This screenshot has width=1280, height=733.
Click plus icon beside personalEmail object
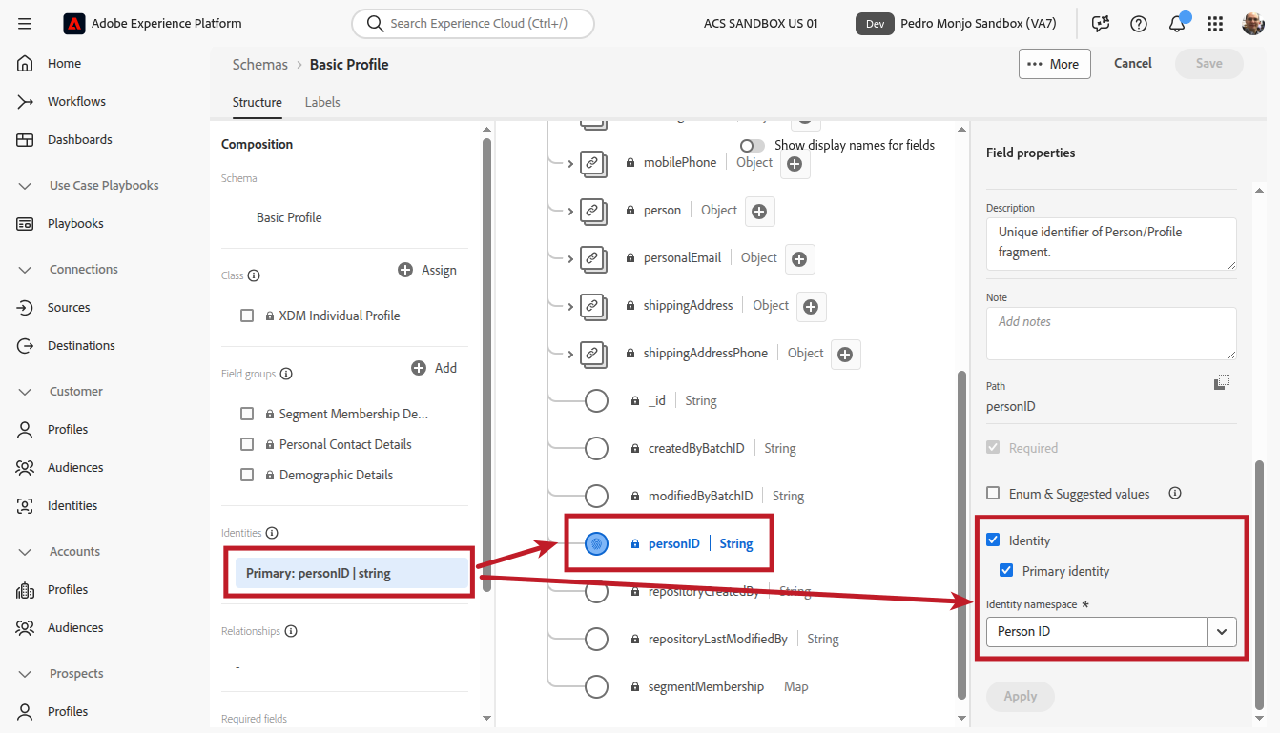coord(799,259)
